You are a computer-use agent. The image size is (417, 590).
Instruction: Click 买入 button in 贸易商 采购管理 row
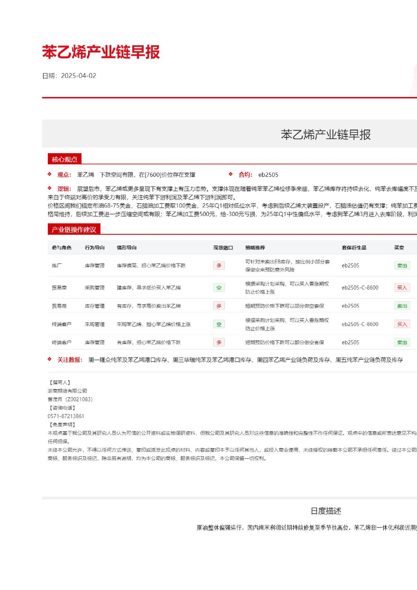(402, 288)
